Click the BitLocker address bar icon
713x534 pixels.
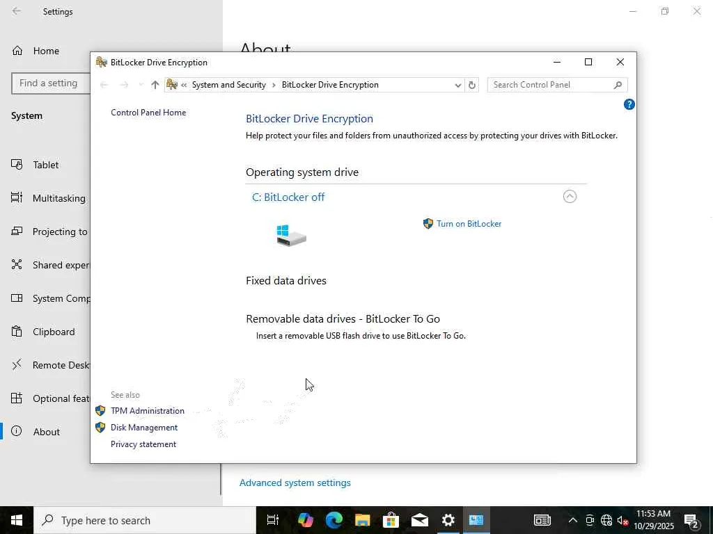172,84
